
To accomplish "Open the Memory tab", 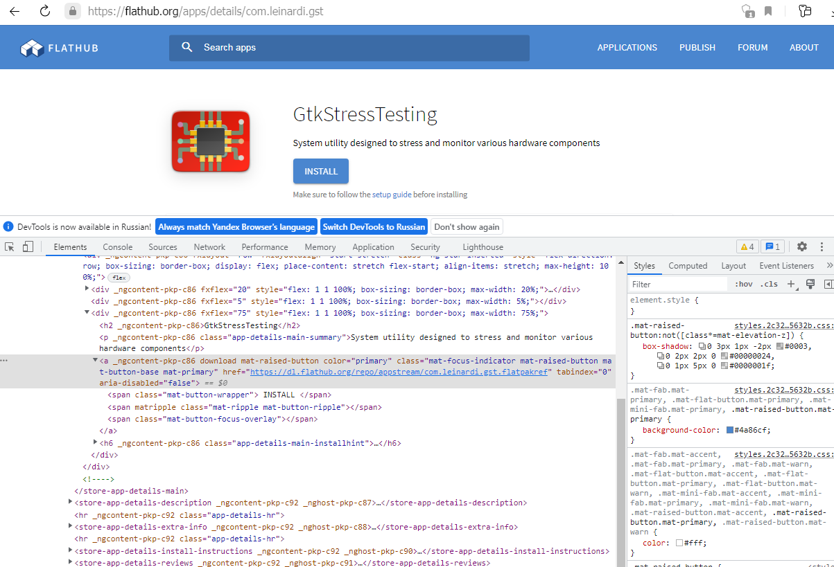I will click(320, 247).
